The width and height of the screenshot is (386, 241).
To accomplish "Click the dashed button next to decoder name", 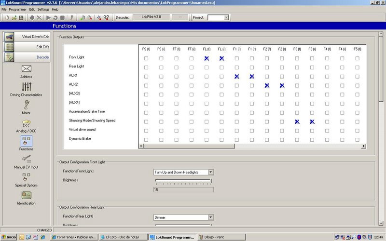I will pos(180,17).
